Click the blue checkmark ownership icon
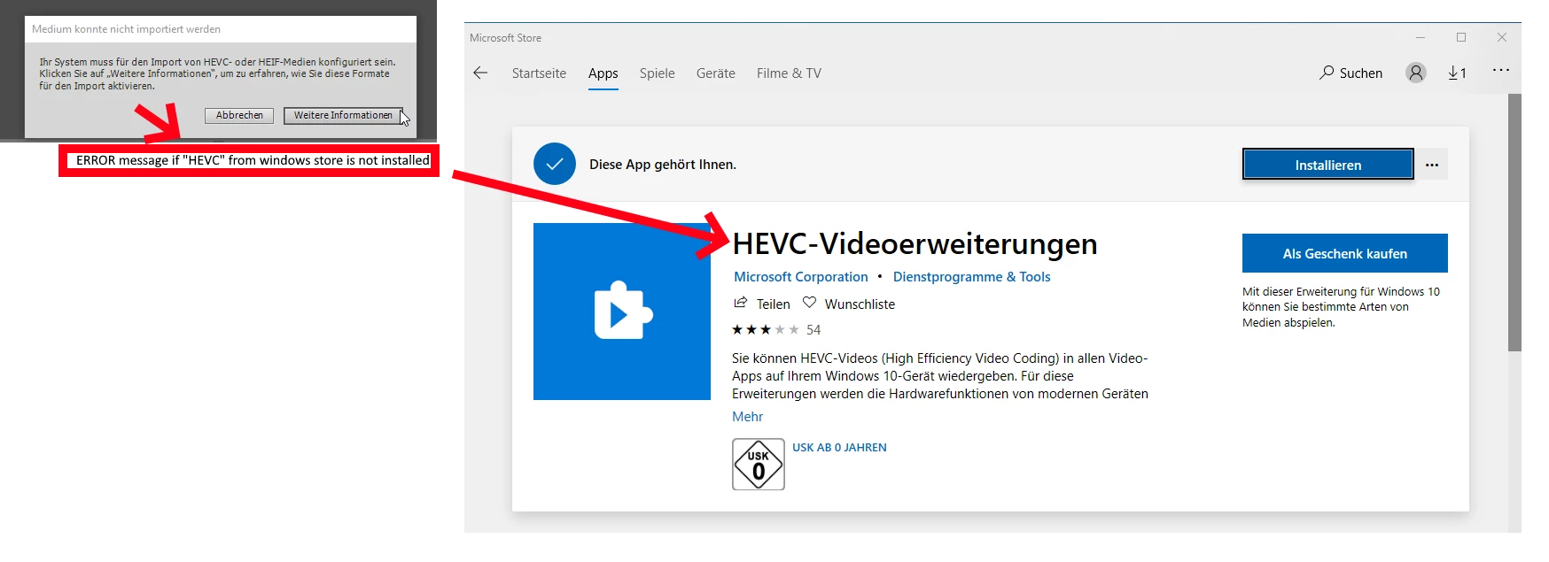Viewport: 1549px width, 562px height. pos(555,164)
